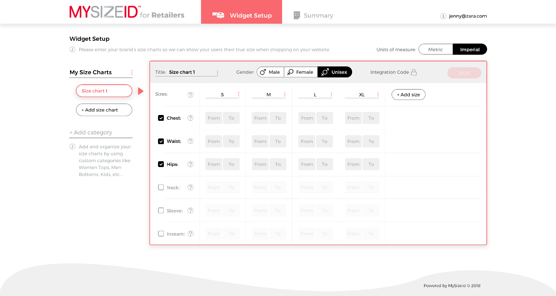Image resolution: width=556 pixels, height=296 pixels.
Task: Click the Integration Code lock icon
Action: [414, 72]
